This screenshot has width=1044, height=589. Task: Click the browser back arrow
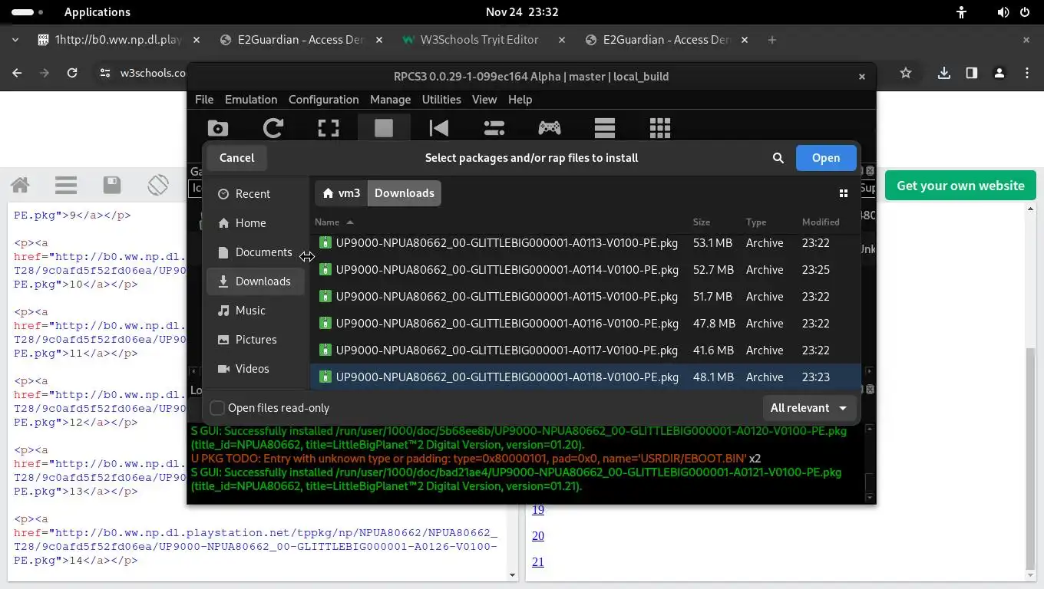[17, 73]
